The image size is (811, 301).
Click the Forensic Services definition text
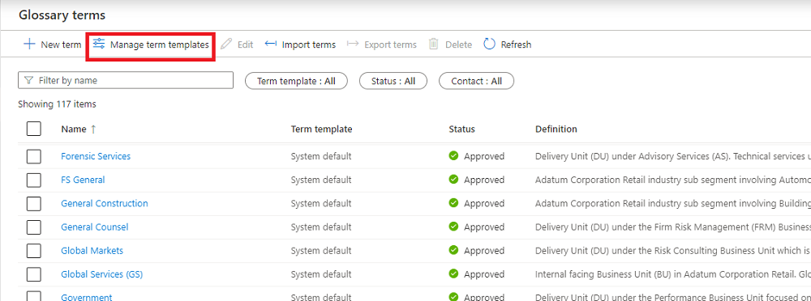pyautogui.click(x=673, y=156)
